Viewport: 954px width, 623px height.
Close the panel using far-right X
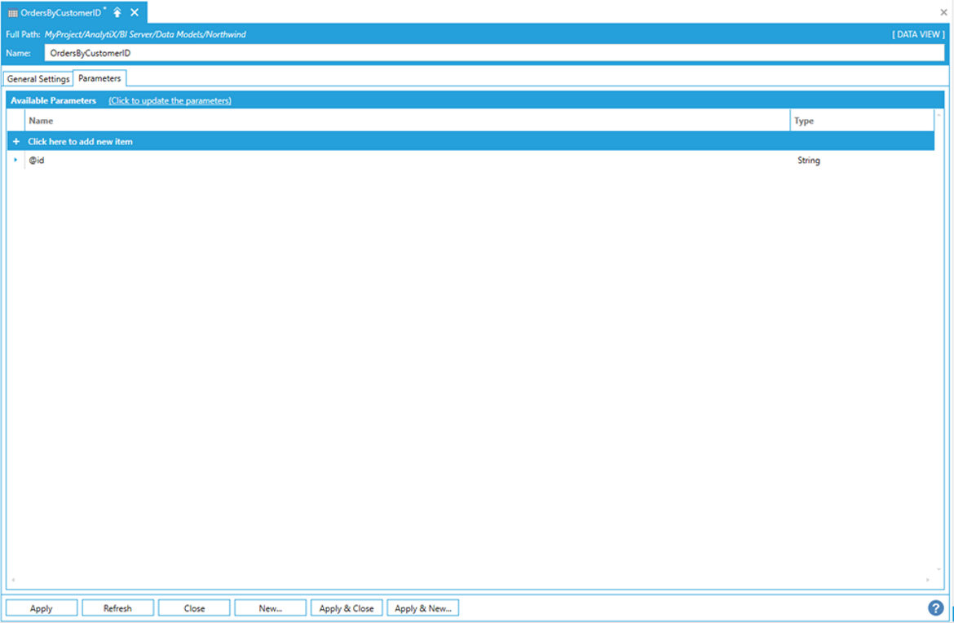pyautogui.click(x=943, y=12)
